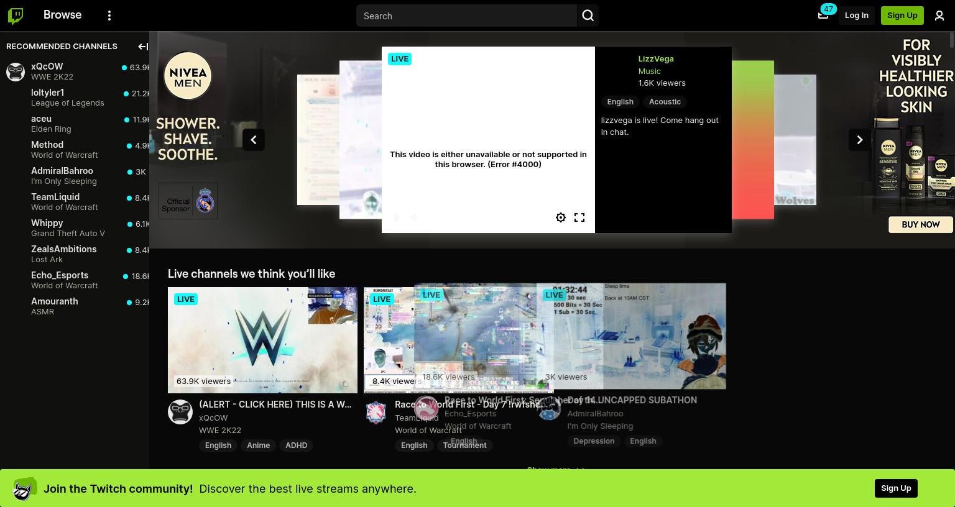Click Log In button

coord(856,16)
